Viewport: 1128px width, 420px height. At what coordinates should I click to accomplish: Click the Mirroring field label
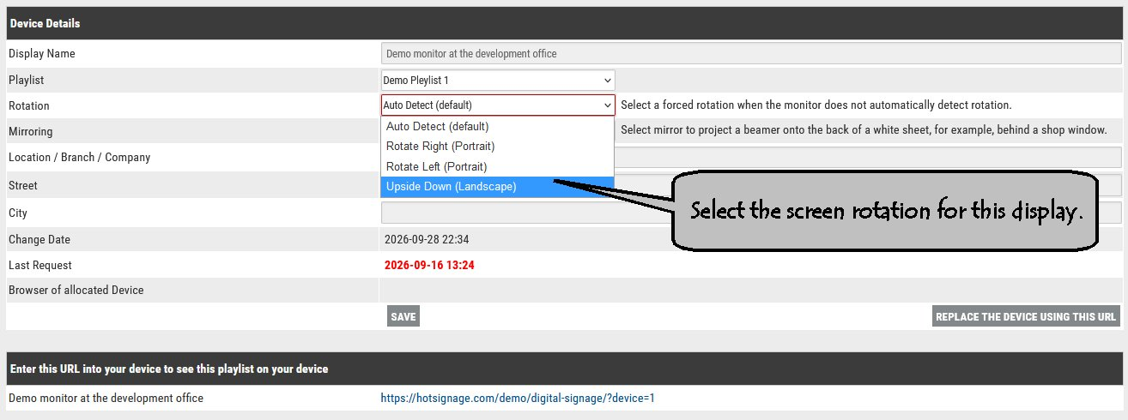(x=31, y=132)
